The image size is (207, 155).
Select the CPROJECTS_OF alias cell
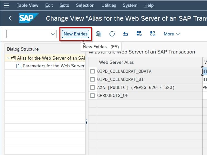coord(149,95)
